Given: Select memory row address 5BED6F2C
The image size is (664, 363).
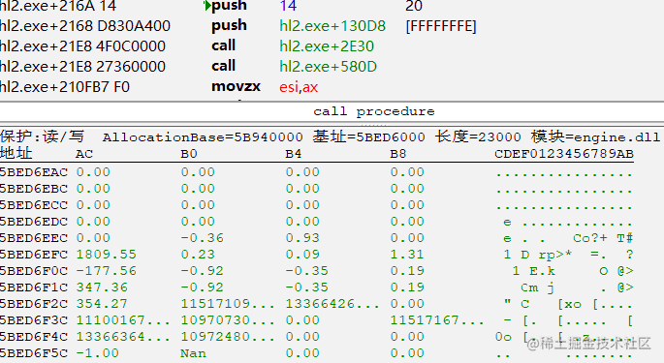Looking at the screenshot, I should click(x=34, y=304).
